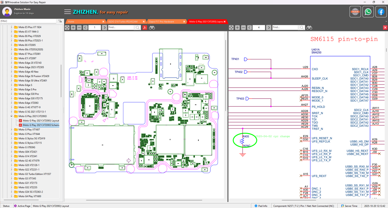Go to previous page in layout pane
388x208 pixels.
pyautogui.click(x=85, y=28)
